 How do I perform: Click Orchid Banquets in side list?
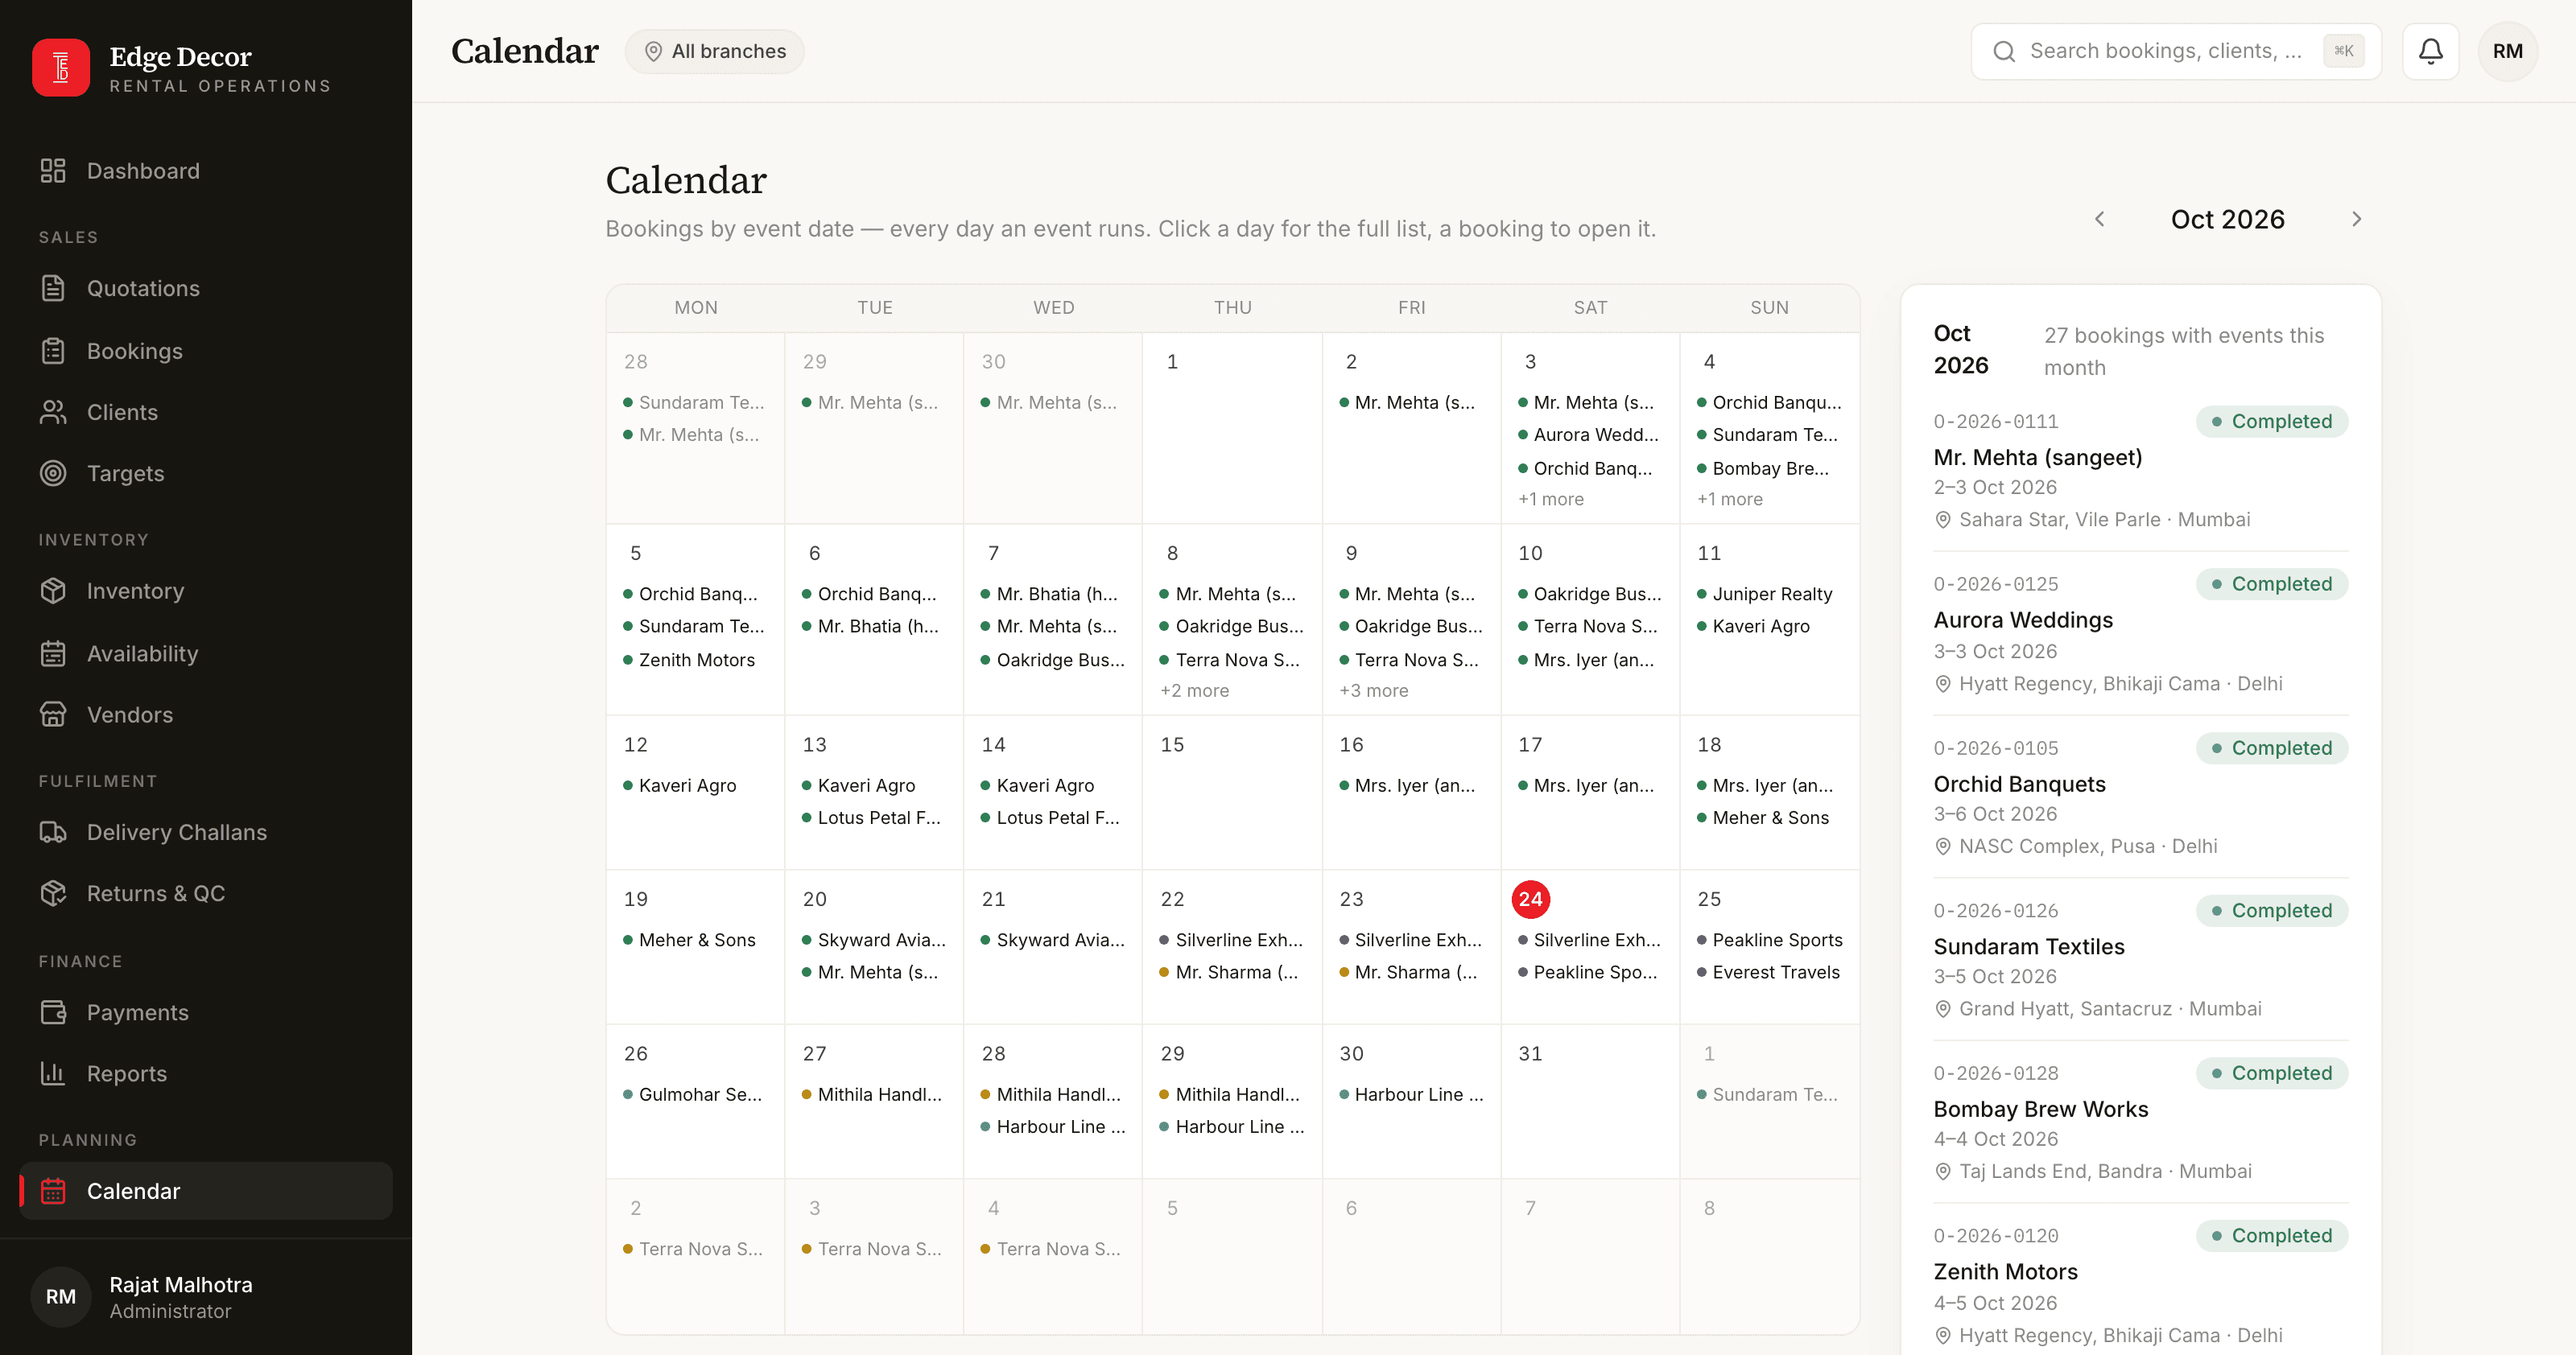click(2019, 785)
